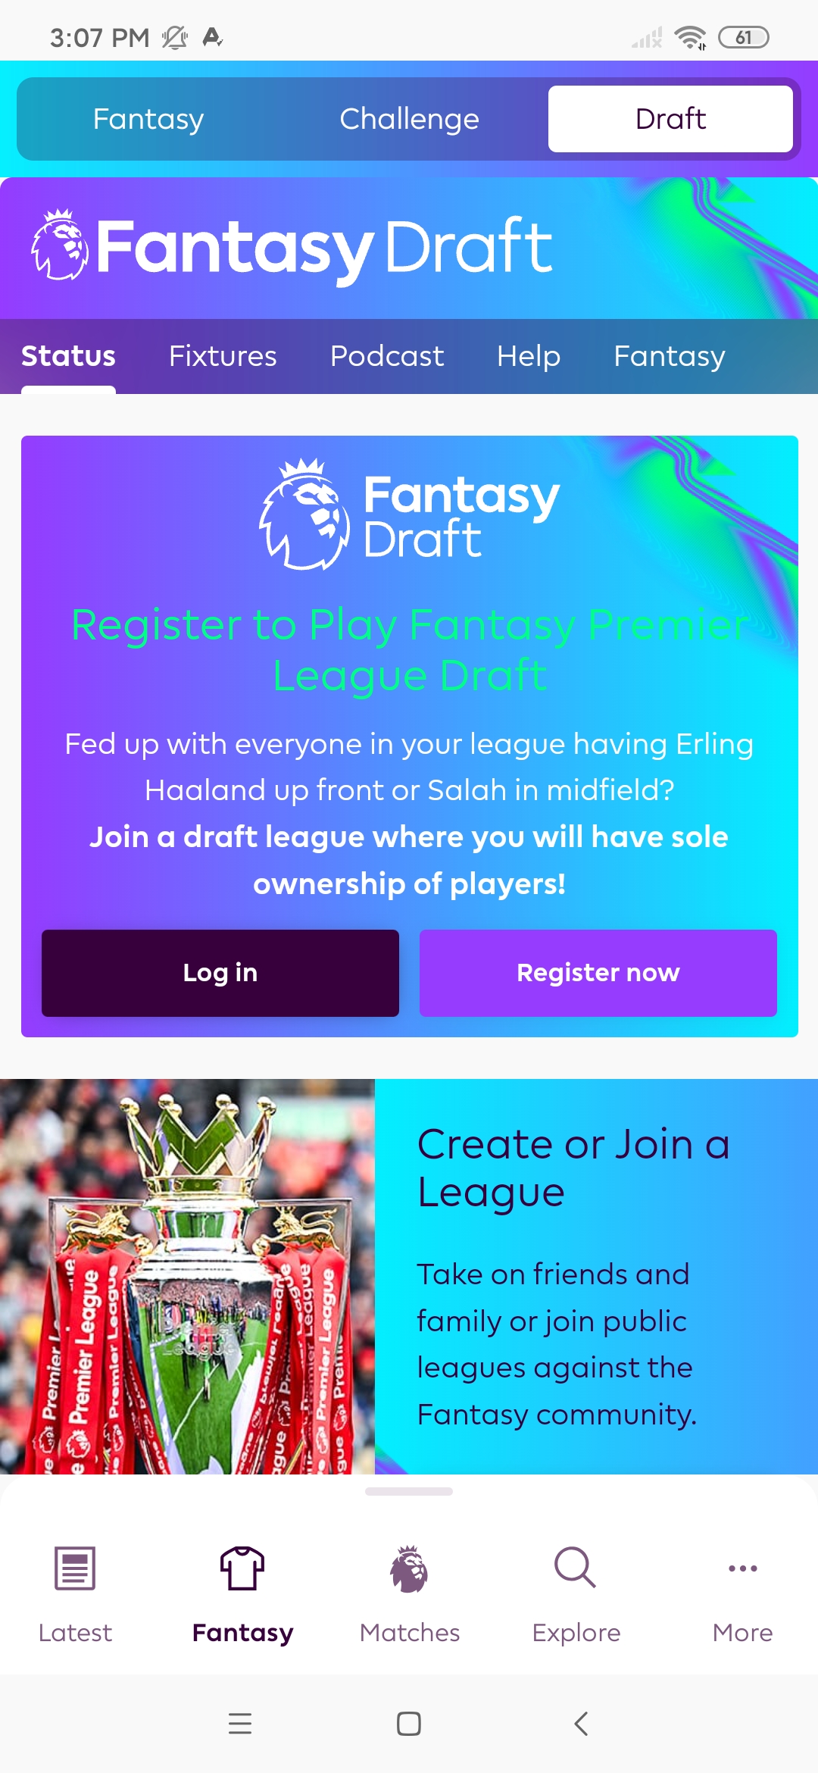Screen dimensions: 818x1773
Task: Select the Status tab
Action: pyautogui.click(x=68, y=356)
